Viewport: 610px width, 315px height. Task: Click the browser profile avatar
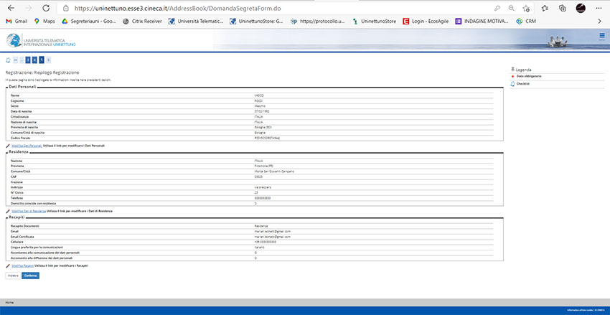tap(581, 8)
